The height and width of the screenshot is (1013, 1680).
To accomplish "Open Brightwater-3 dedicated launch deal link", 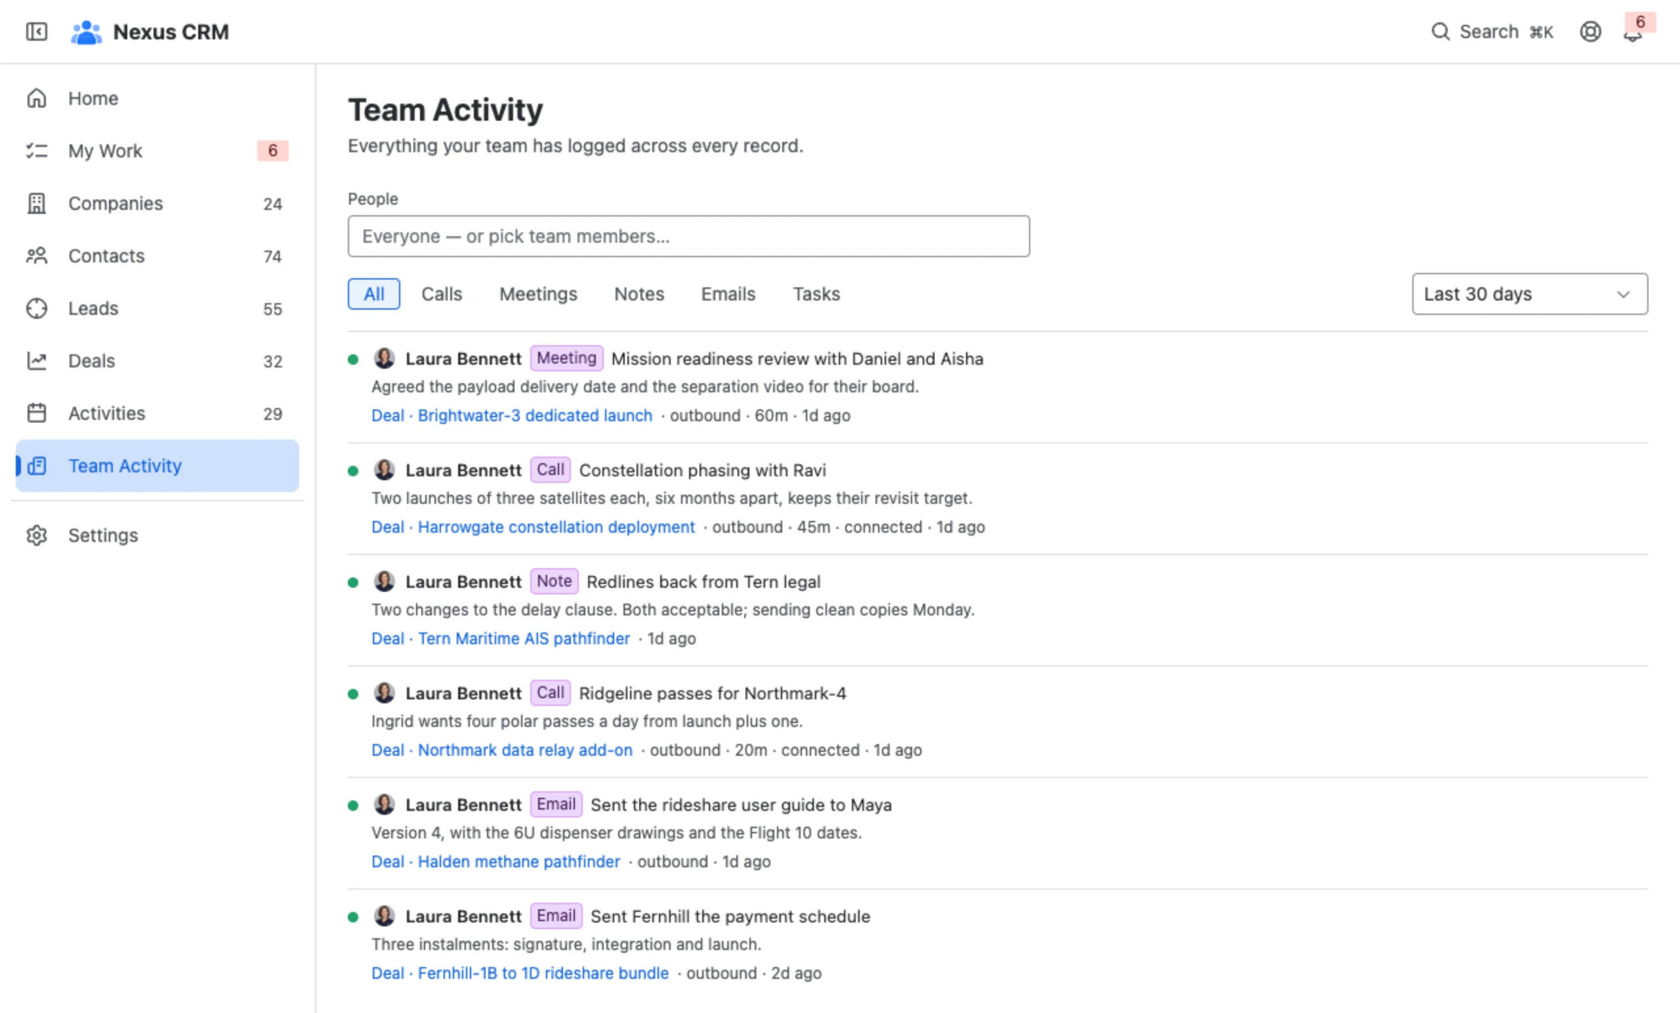I will pos(511,415).
